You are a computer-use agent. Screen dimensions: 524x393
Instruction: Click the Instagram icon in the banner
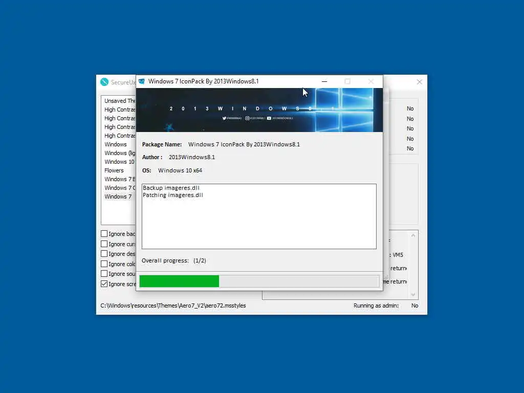click(x=247, y=118)
